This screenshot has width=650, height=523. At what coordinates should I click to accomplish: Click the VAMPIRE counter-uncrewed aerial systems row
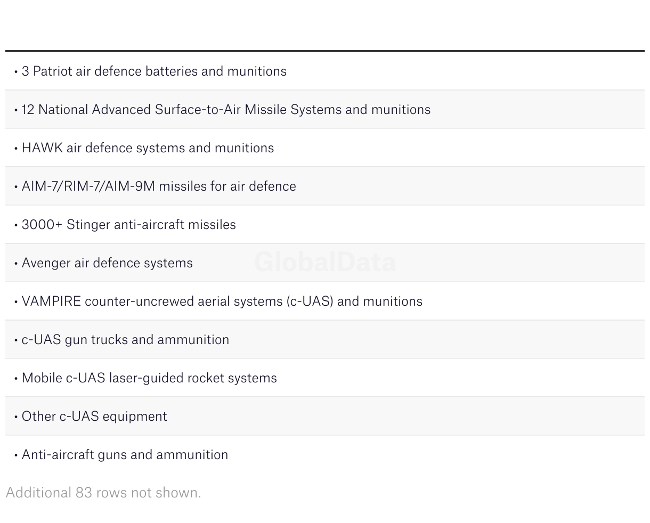point(222,301)
